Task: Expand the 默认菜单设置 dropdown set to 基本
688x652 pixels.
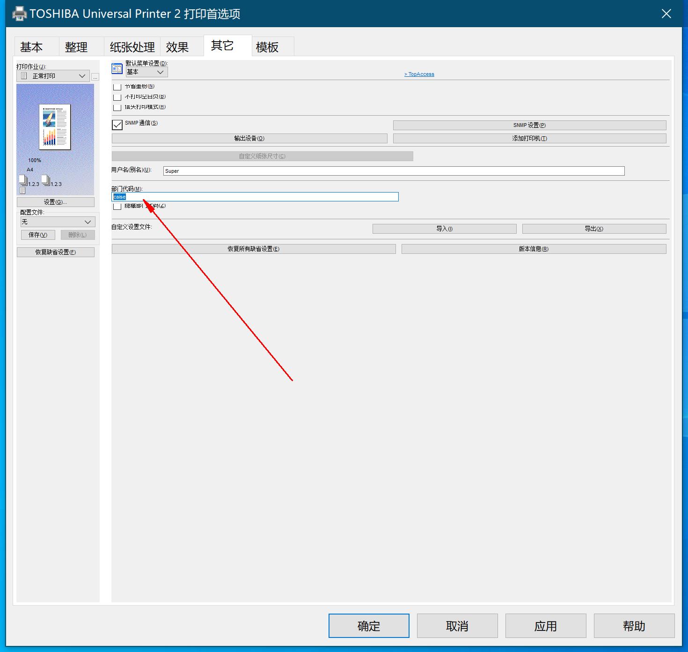Action: (x=146, y=72)
